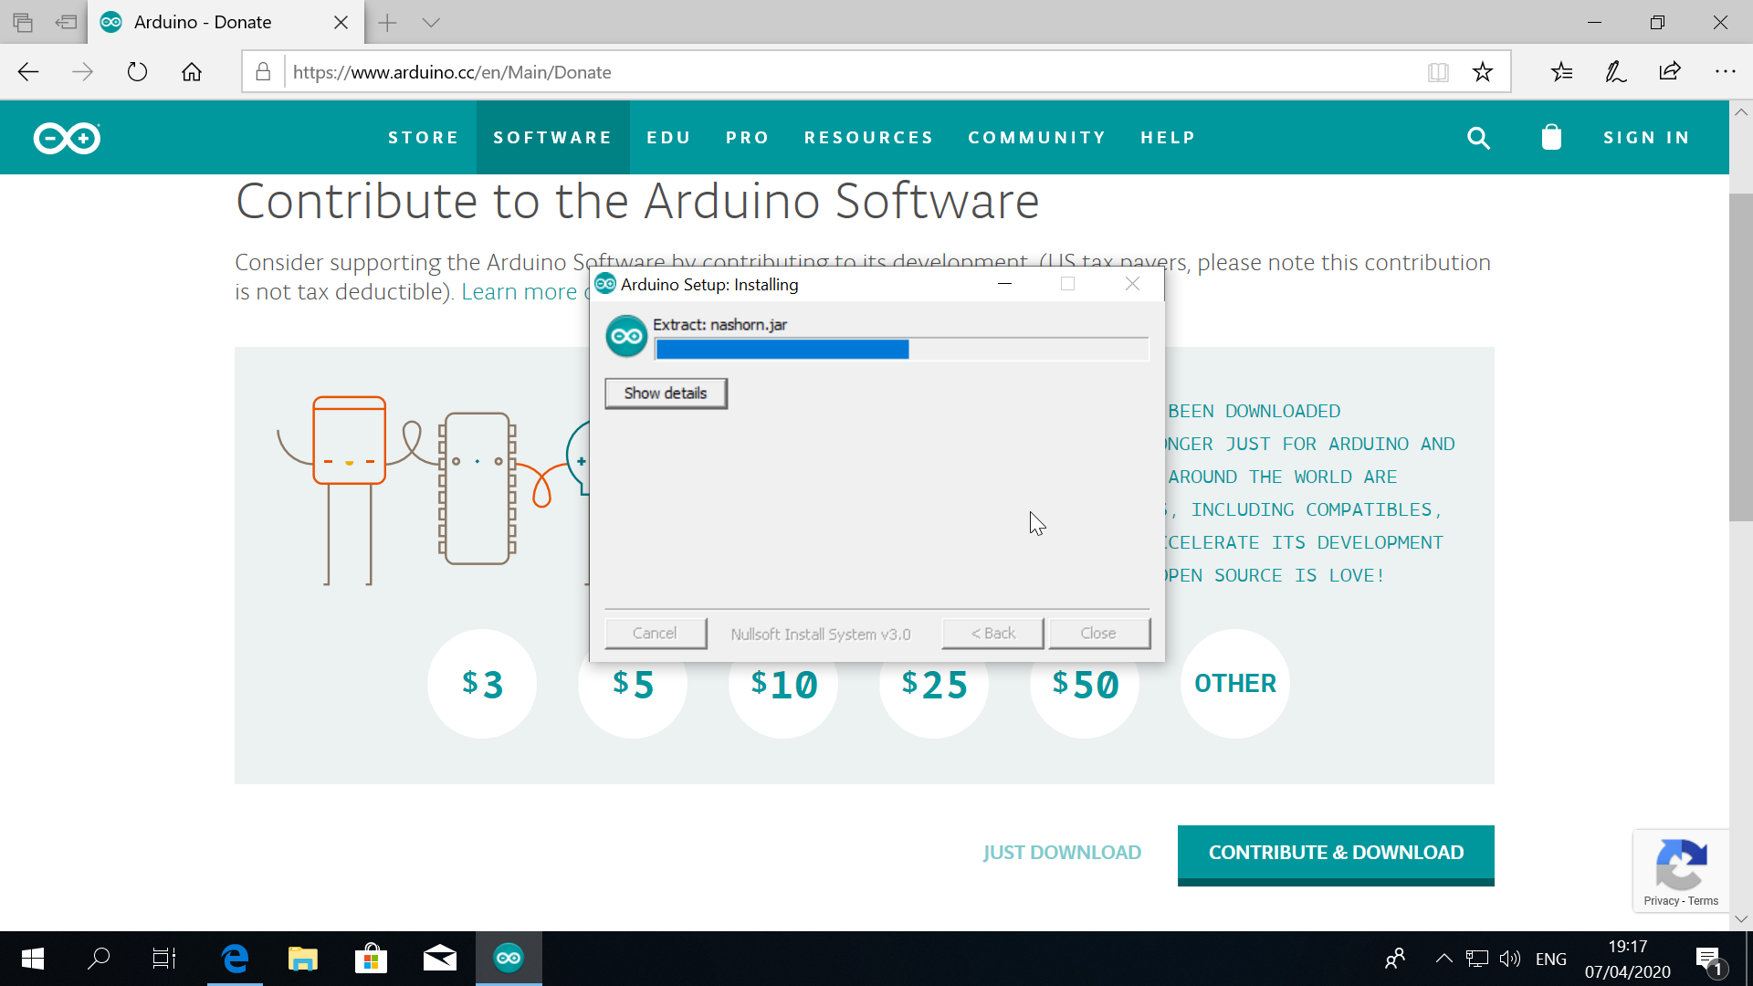Open Edge settings and more ellipsis

1725,71
